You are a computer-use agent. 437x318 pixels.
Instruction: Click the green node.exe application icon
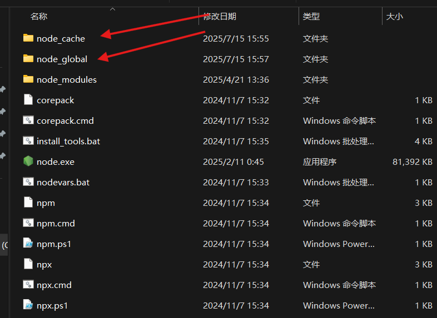point(28,161)
